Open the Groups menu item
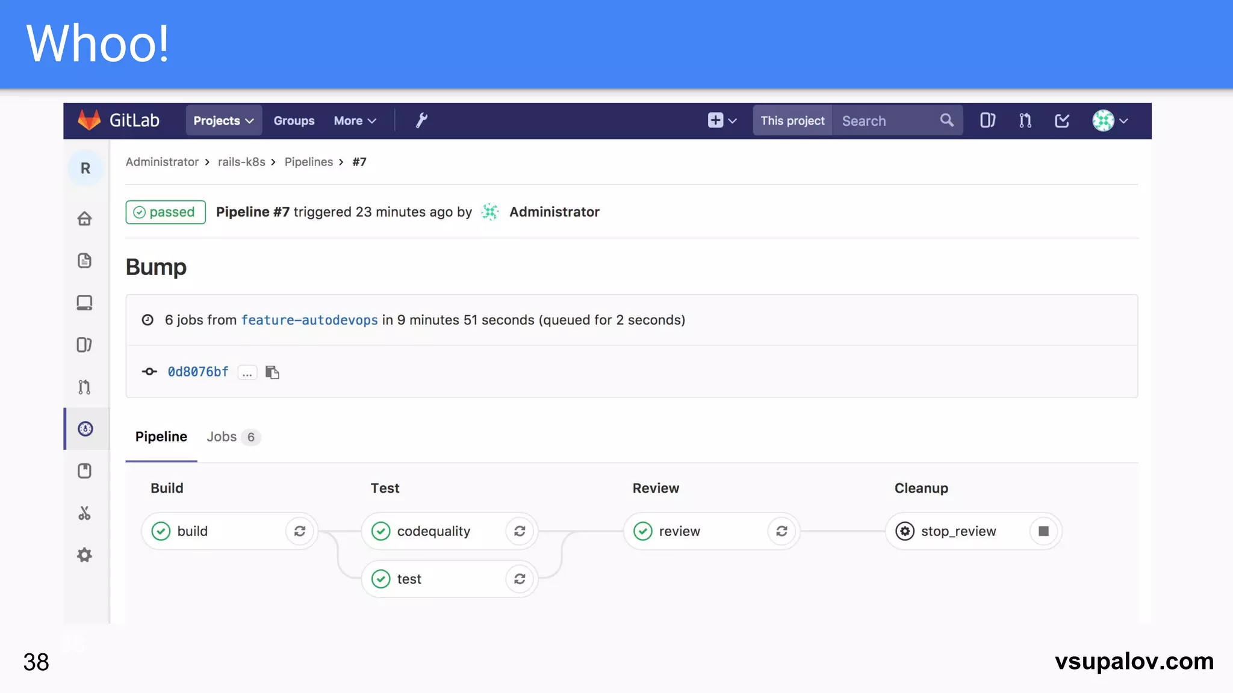The height and width of the screenshot is (693, 1233). 294,121
